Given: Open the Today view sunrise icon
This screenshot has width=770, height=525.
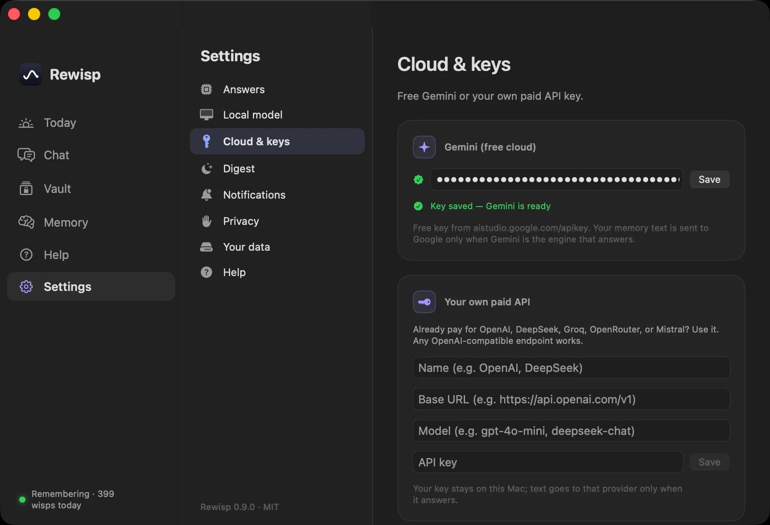Looking at the screenshot, I should coord(26,123).
